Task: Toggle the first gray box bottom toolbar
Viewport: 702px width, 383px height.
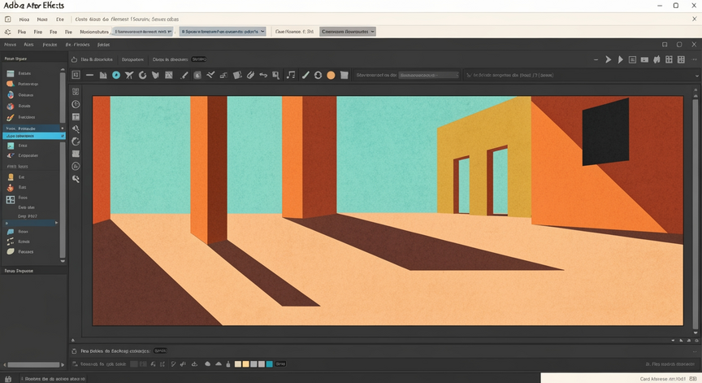Action: tap(134, 364)
